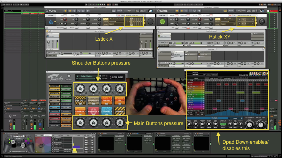Screen dimensions: 282x158
Task: Click Ableton transport play button
Action: coord(98,4)
